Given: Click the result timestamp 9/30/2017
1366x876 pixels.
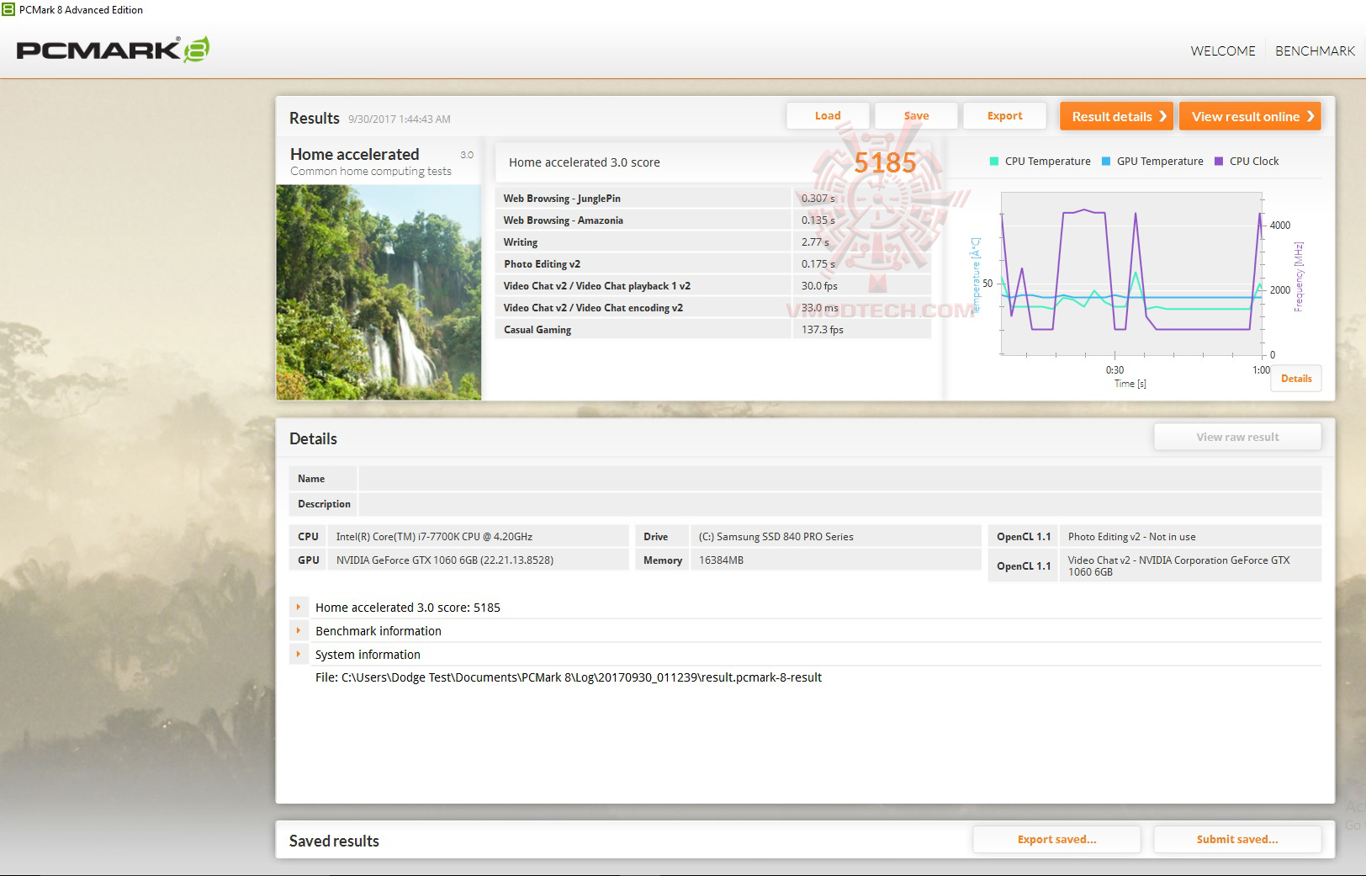Looking at the screenshot, I should coord(399,119).
